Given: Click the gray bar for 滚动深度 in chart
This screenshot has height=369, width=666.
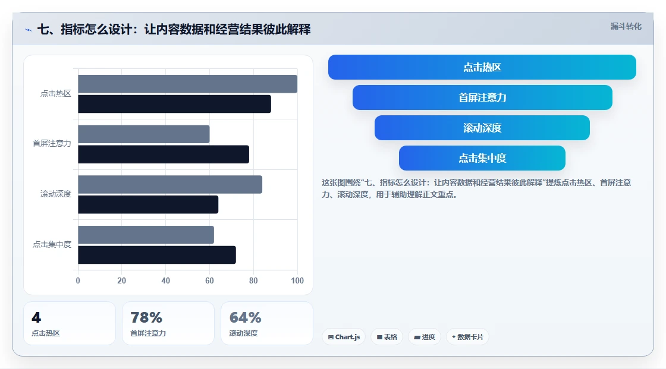Looking at the screenshot, I should coord(170,184).
